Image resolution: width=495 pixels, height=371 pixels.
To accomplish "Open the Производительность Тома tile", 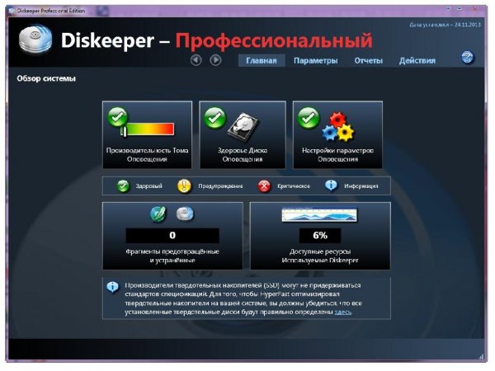I will click(x=147, y=134).
